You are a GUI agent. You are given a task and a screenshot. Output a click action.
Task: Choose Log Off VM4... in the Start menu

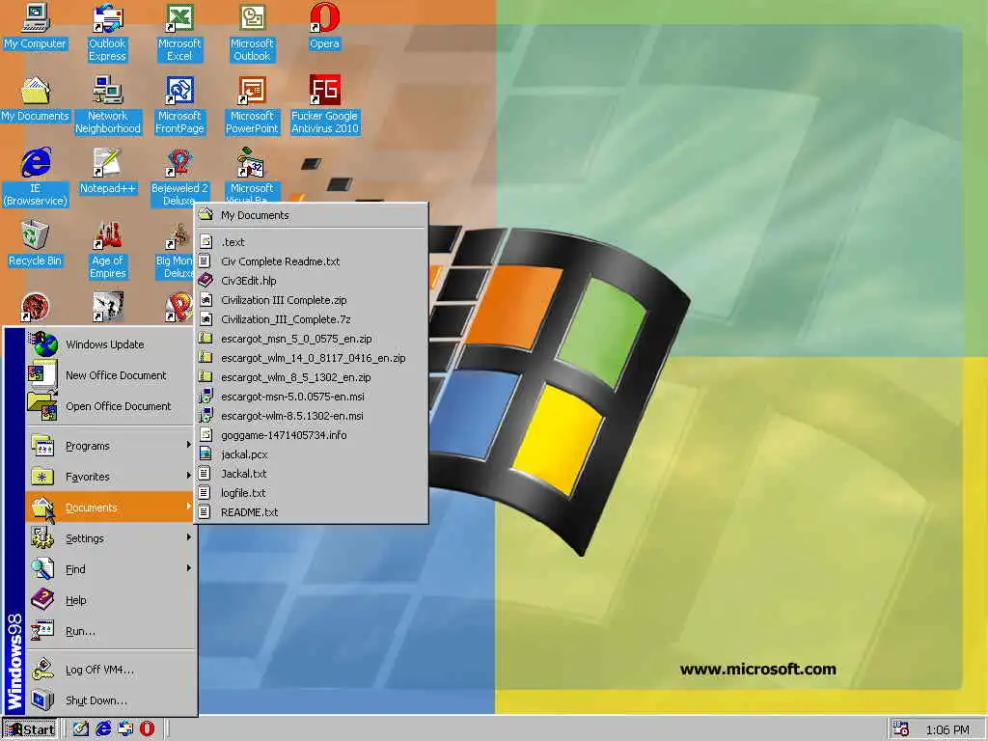pos(110,670)
